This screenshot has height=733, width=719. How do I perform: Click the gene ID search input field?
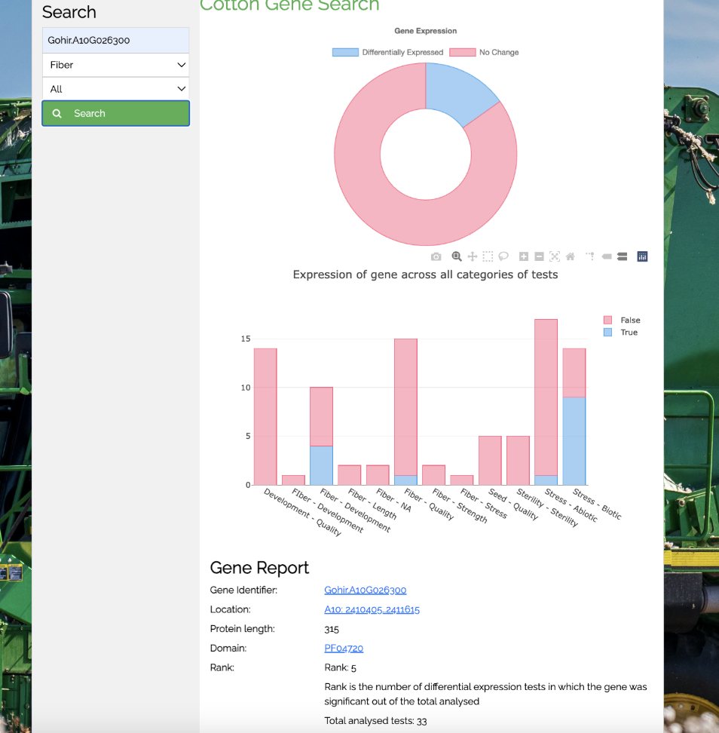(116, 40)
